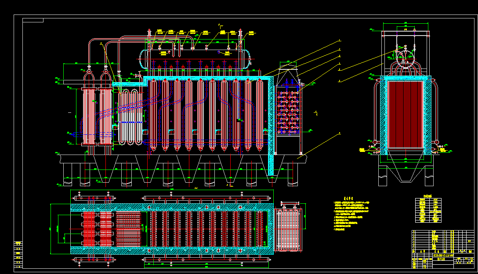The image size is (478, 274).
Task: Select the horizontal steam drum in the front elevation
Action: pos(195,58)
